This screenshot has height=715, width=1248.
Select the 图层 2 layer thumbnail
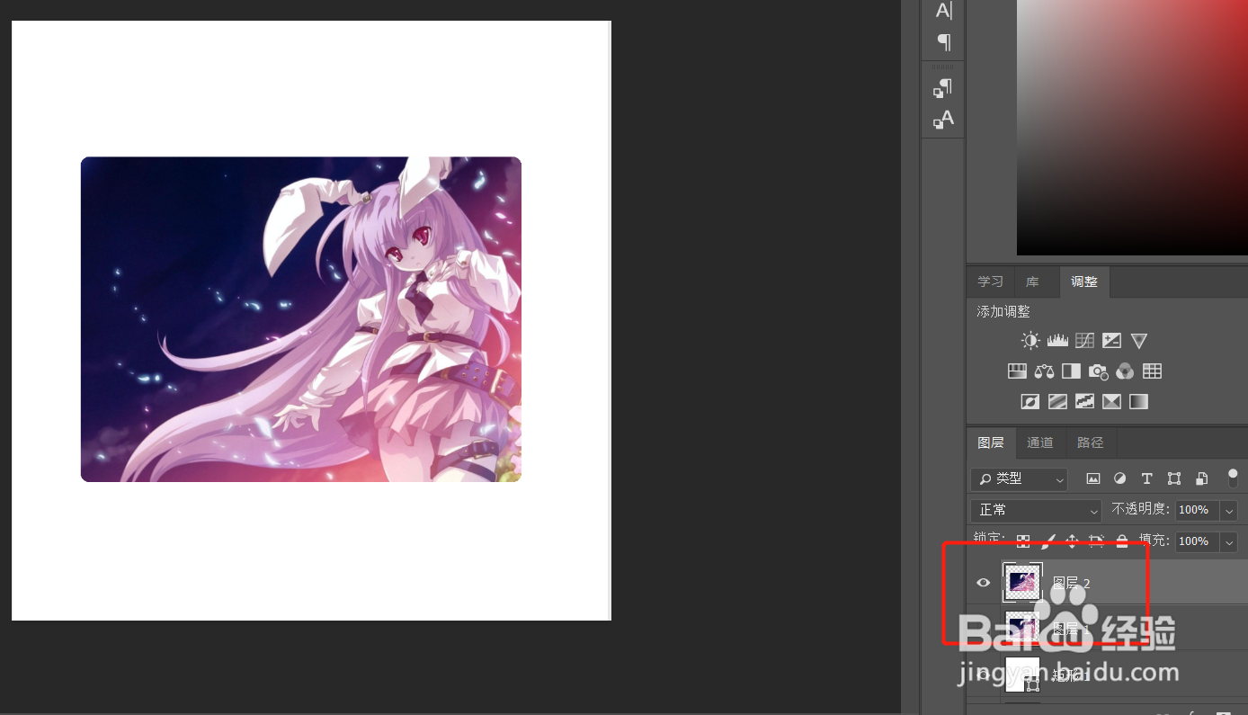1022,583
